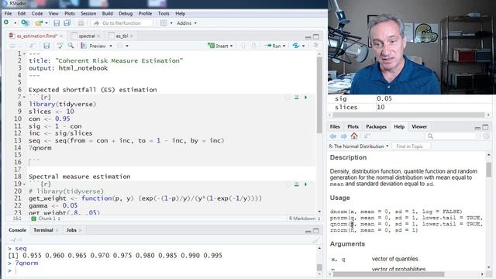Click the Run button

[x=274, y=46]
